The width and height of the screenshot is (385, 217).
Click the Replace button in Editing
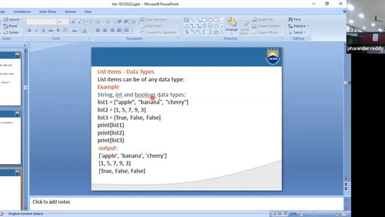tap(298, 26)
